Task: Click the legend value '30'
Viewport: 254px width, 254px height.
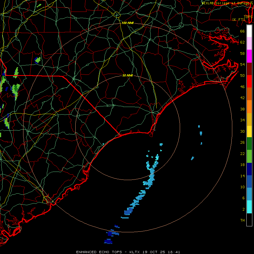Action: coord(242,131)
